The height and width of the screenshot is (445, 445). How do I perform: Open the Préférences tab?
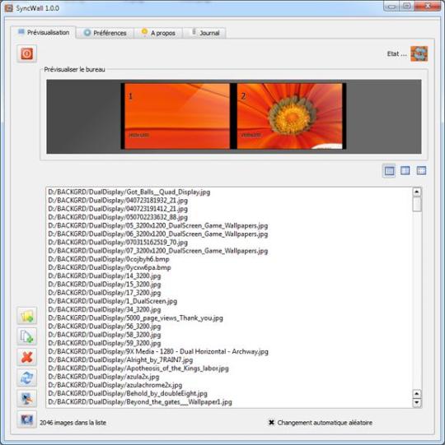[105, 33]
